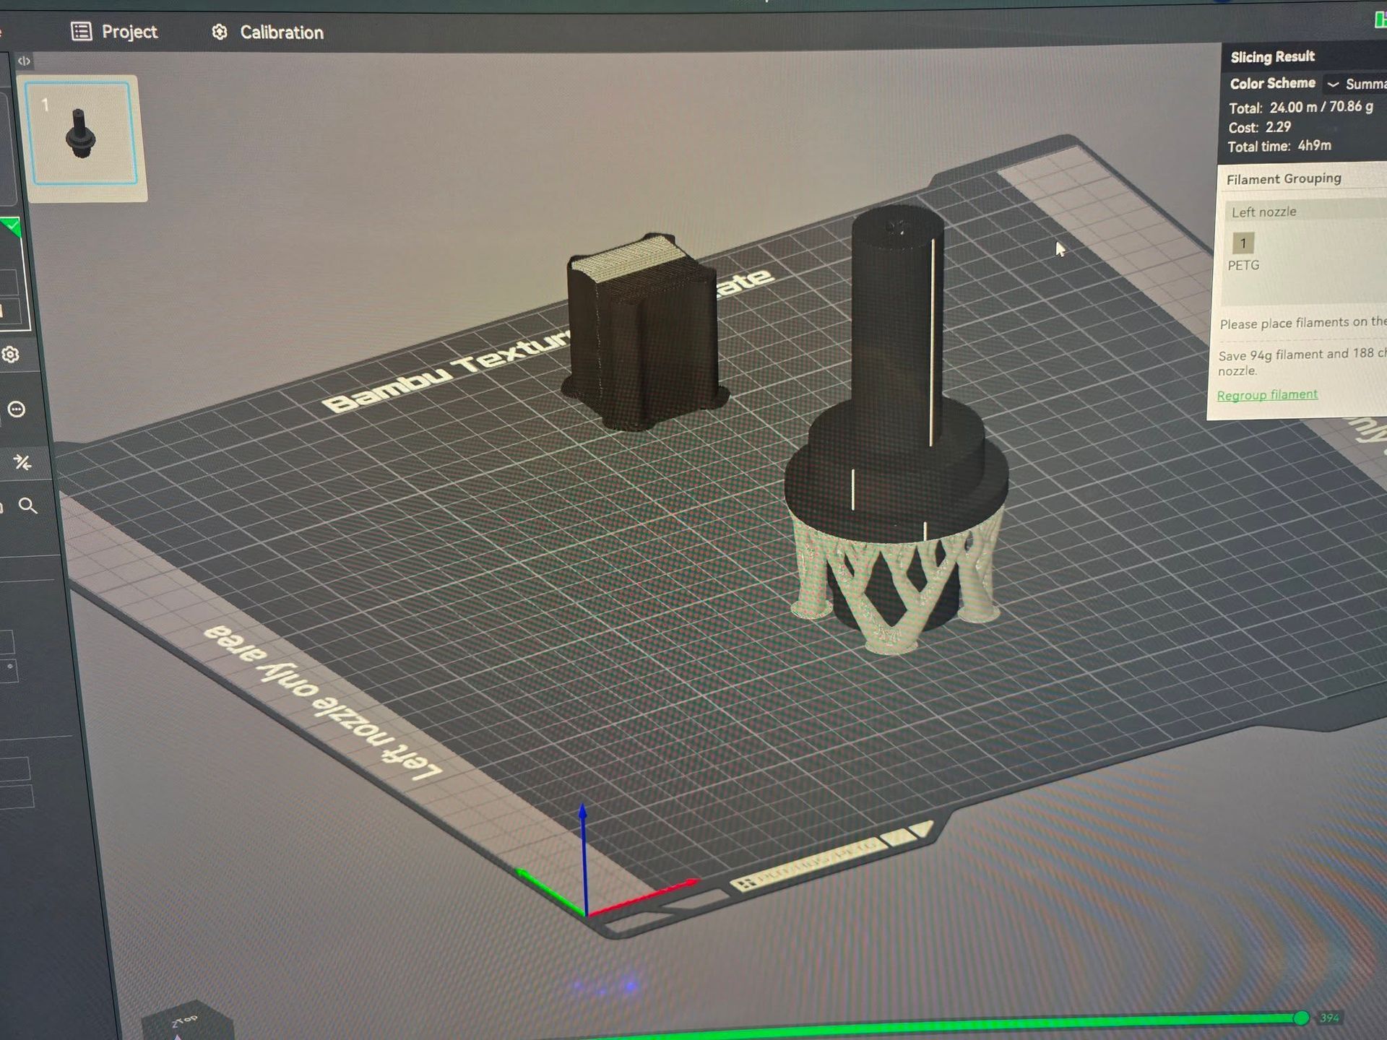Select the PETG filament under Left nozzle
The image size is (1387, 1040).
1243,265
